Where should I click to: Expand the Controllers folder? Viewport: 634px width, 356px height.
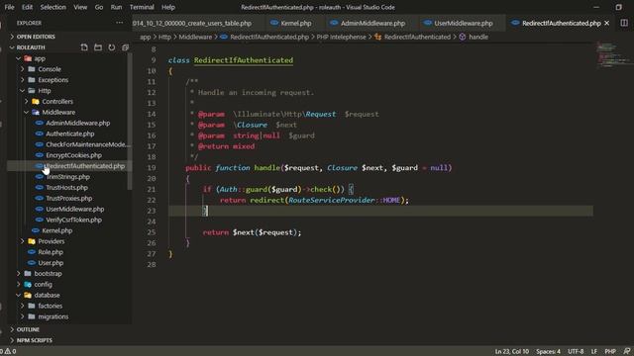coord(57,101)
